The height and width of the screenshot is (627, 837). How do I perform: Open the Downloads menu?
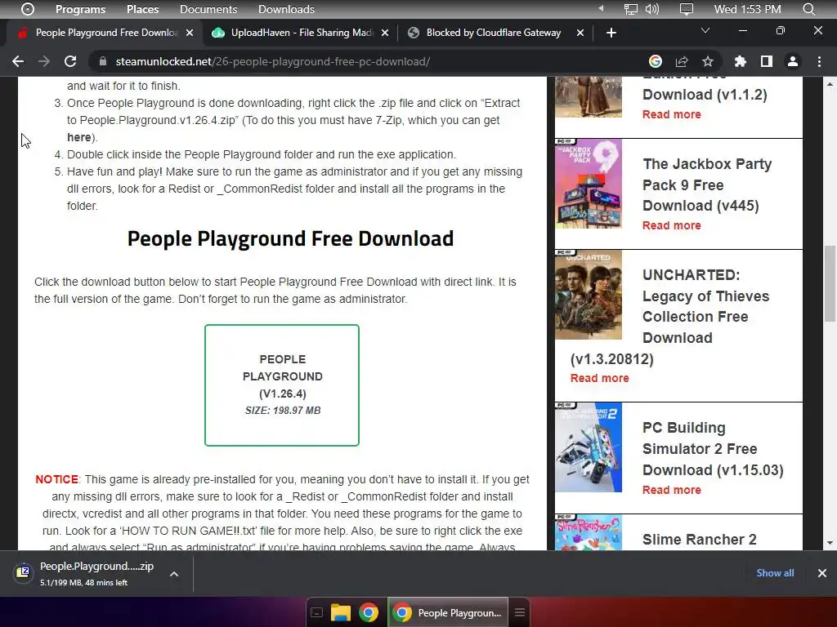286,9
